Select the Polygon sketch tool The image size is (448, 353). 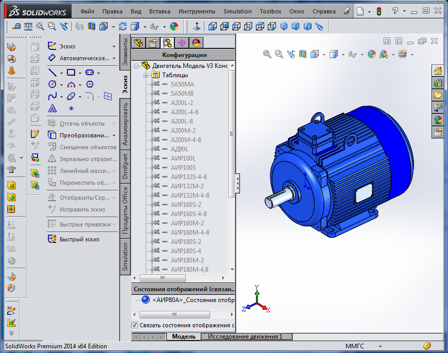pyautogui.click(x=90, y=84)
